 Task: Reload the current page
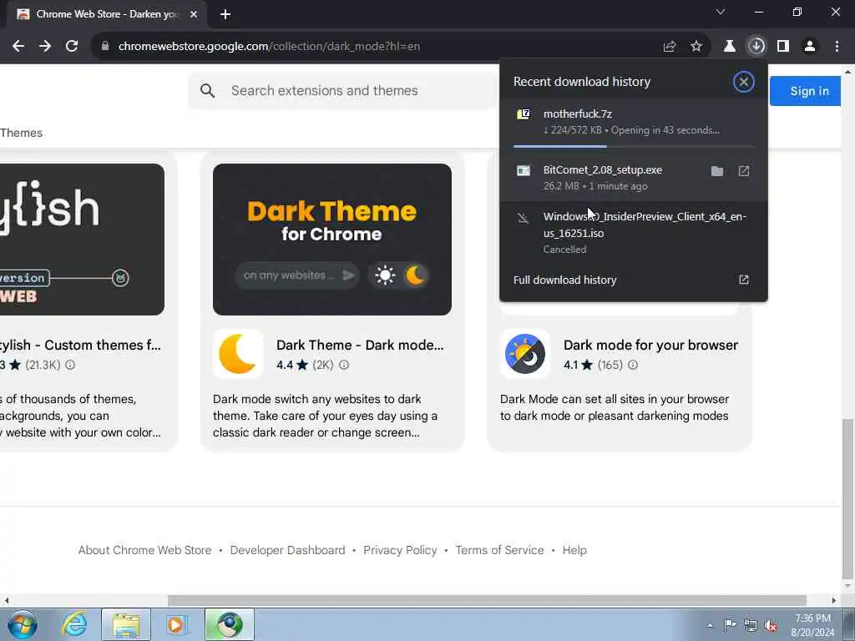(x=72, y=47)
